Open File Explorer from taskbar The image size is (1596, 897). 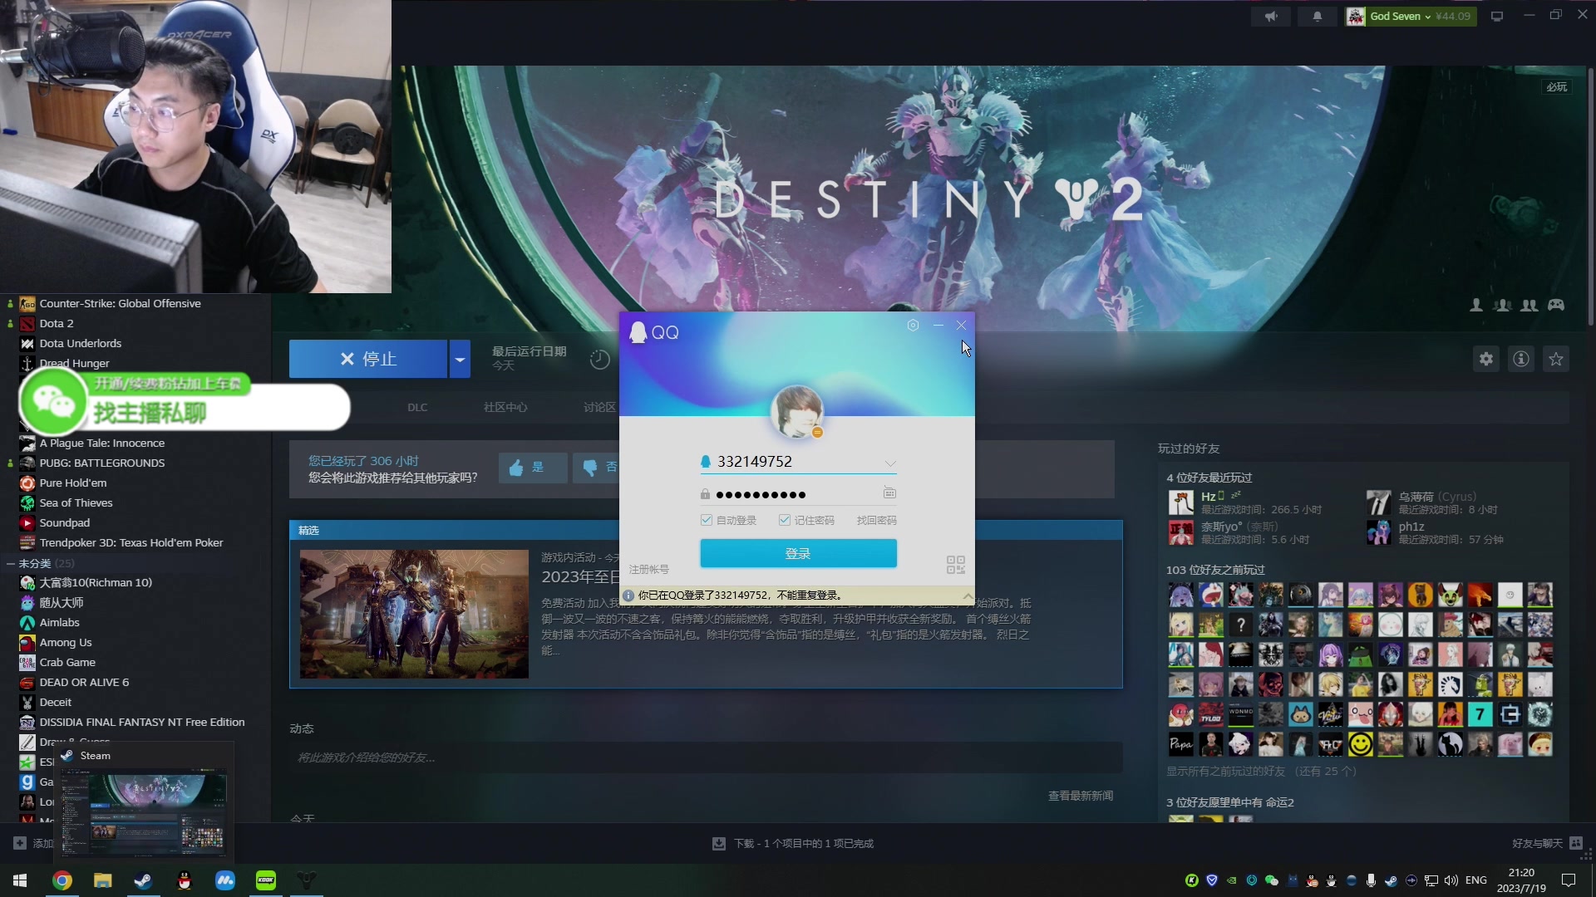pos(102,880)
